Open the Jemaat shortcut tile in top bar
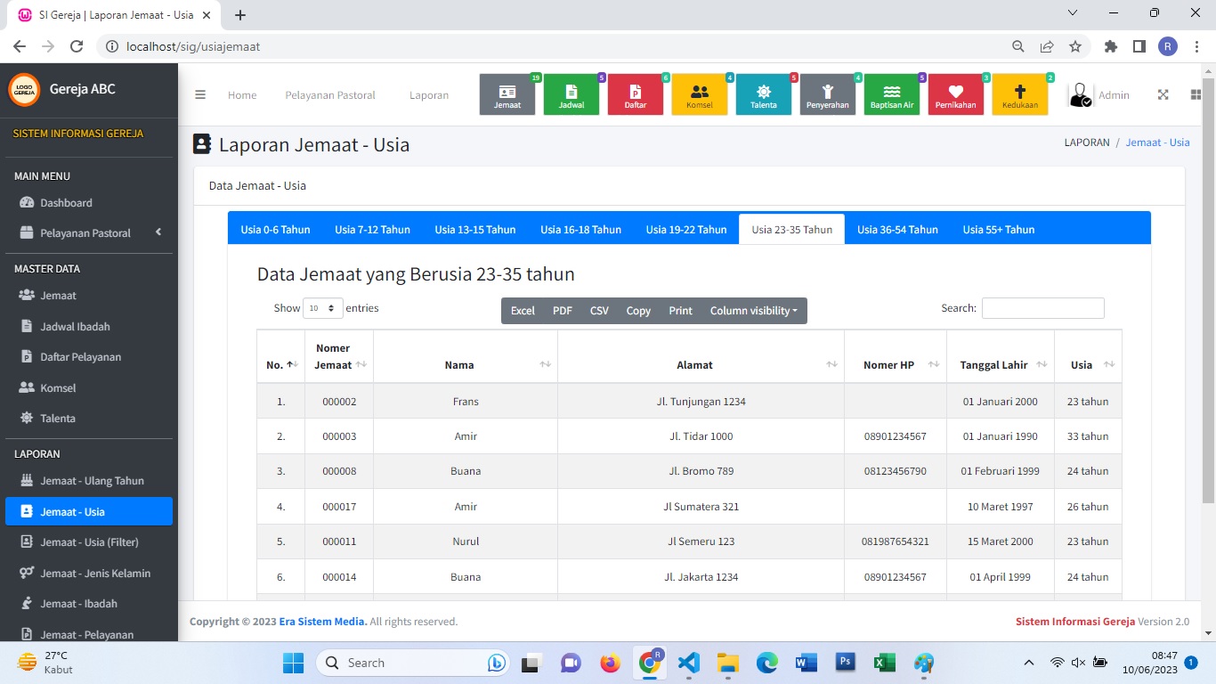 pos(507,94)
